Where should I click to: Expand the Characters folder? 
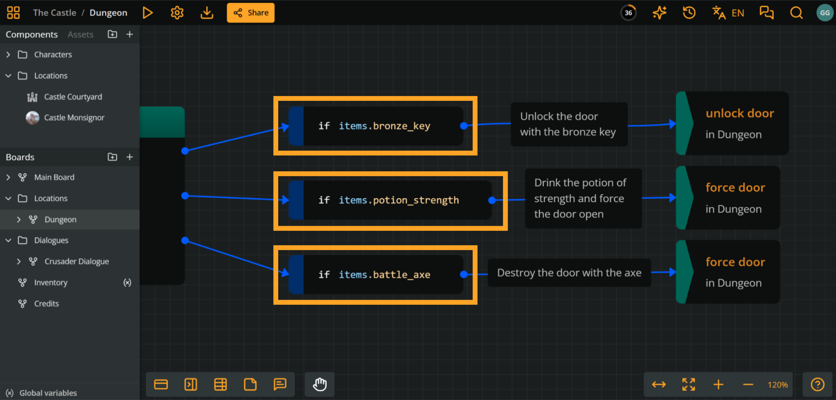(8, 55)
